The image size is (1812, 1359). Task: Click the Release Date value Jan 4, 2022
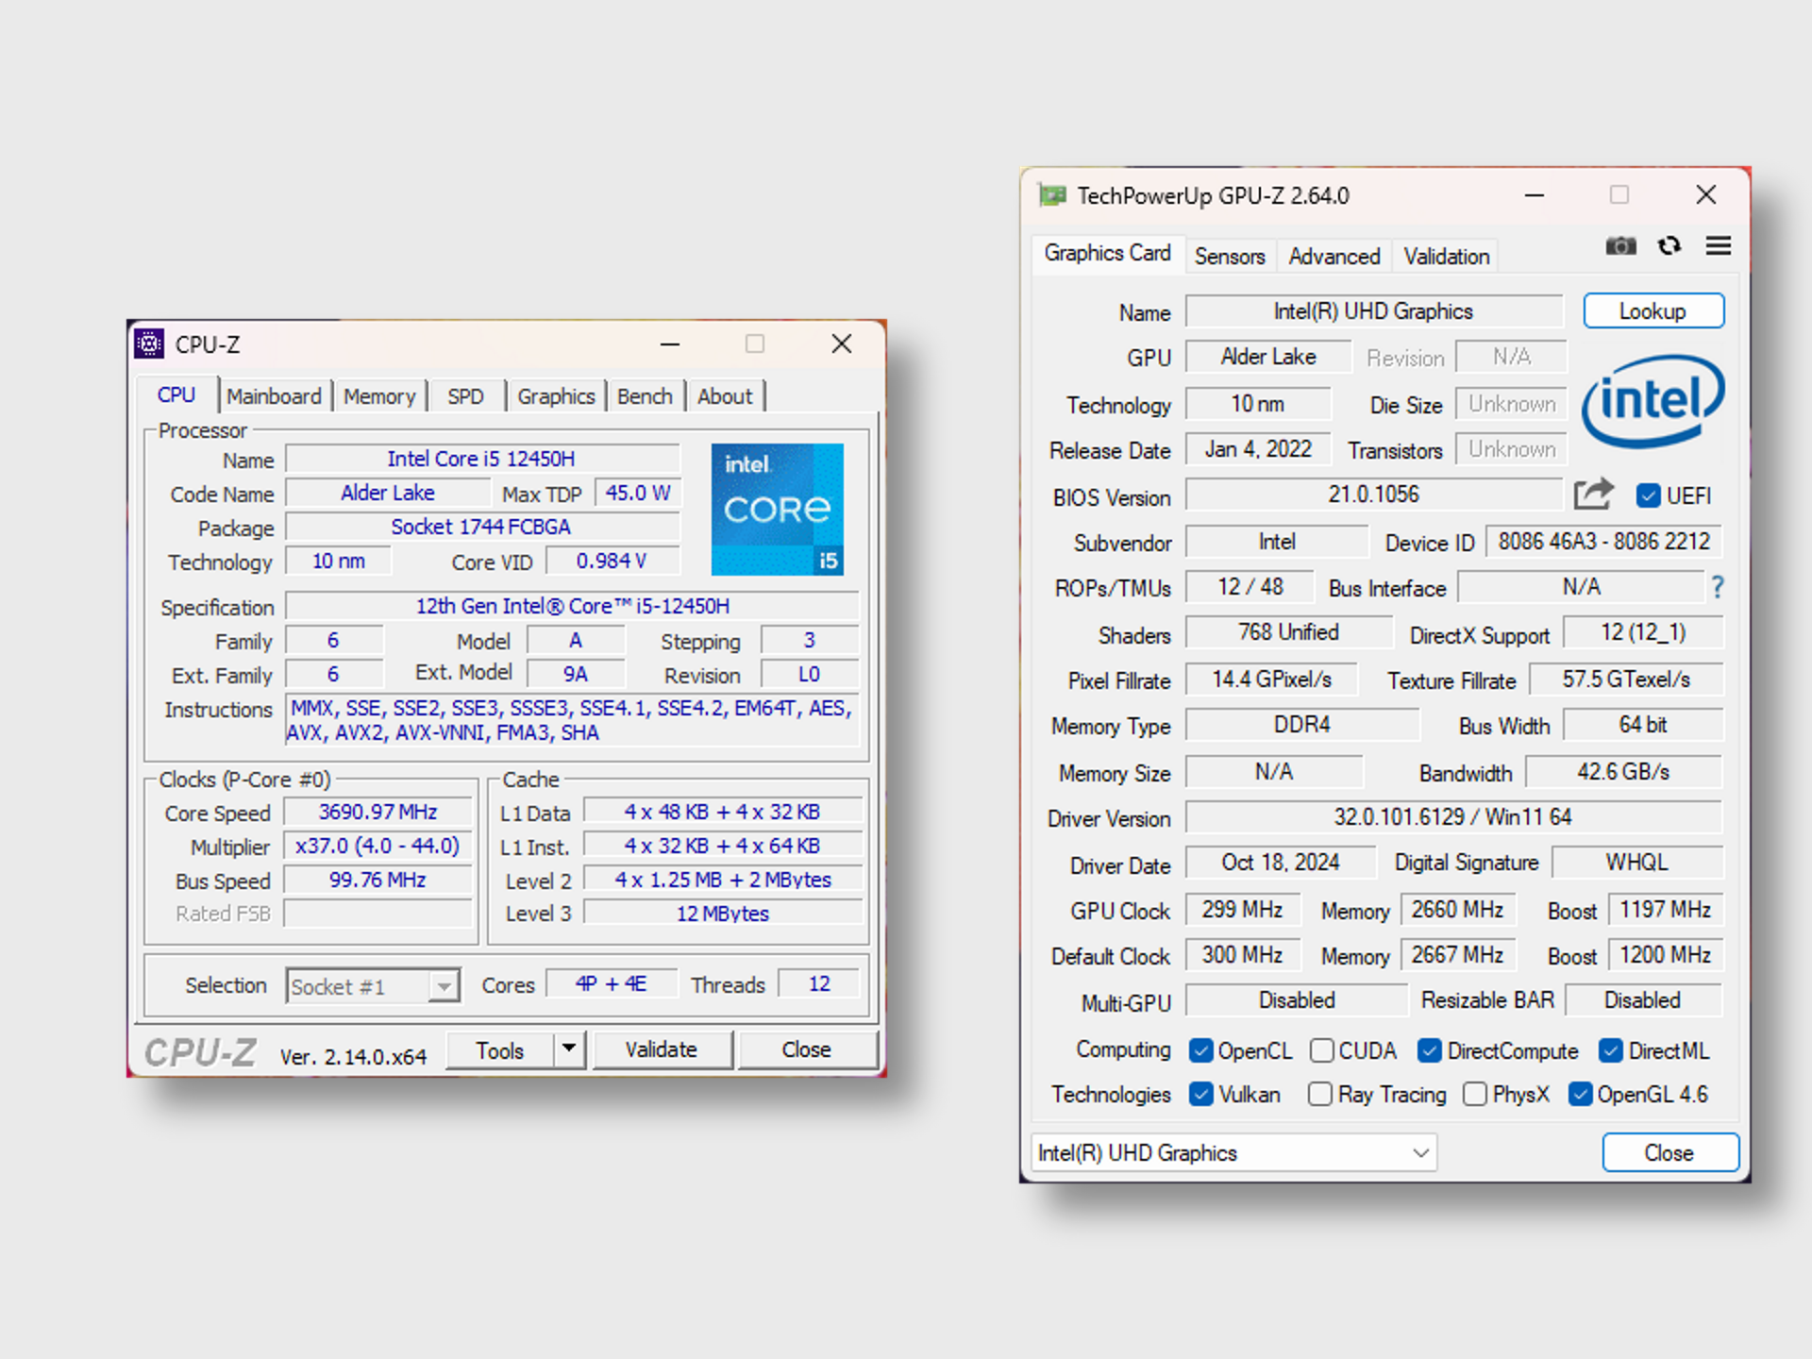click(x=1258, y=448)
